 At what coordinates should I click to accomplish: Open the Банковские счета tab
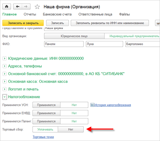click(x=57, y=14)
